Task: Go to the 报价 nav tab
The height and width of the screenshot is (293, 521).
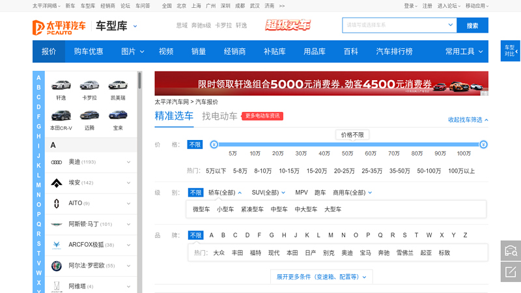Action: pyautogui.click(x=49, y=51)
